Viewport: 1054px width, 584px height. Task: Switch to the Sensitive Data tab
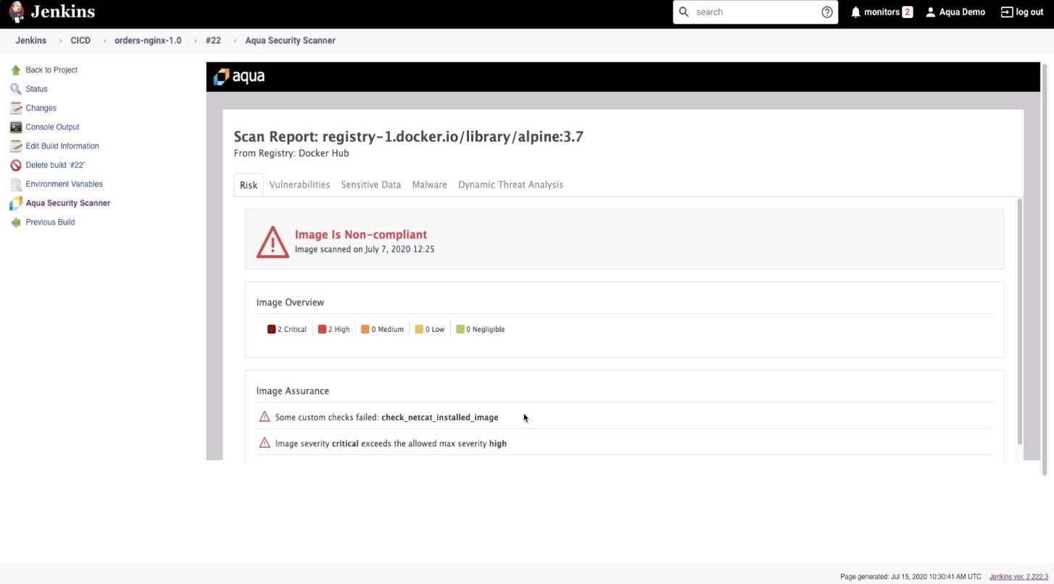(371, 185)
